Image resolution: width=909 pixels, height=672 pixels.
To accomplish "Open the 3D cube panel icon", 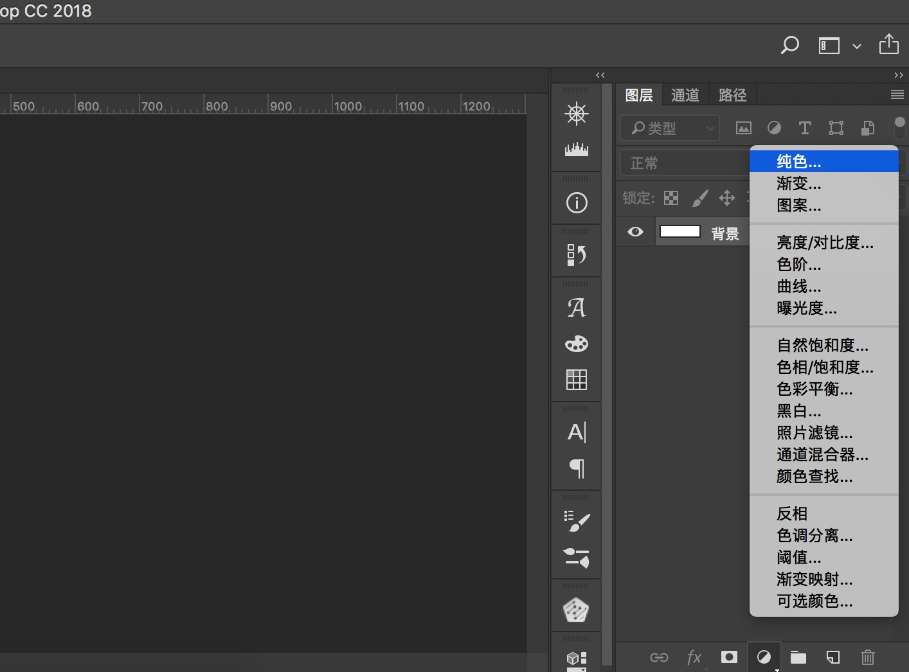I will pyautogui.click(x=576, y=659).
